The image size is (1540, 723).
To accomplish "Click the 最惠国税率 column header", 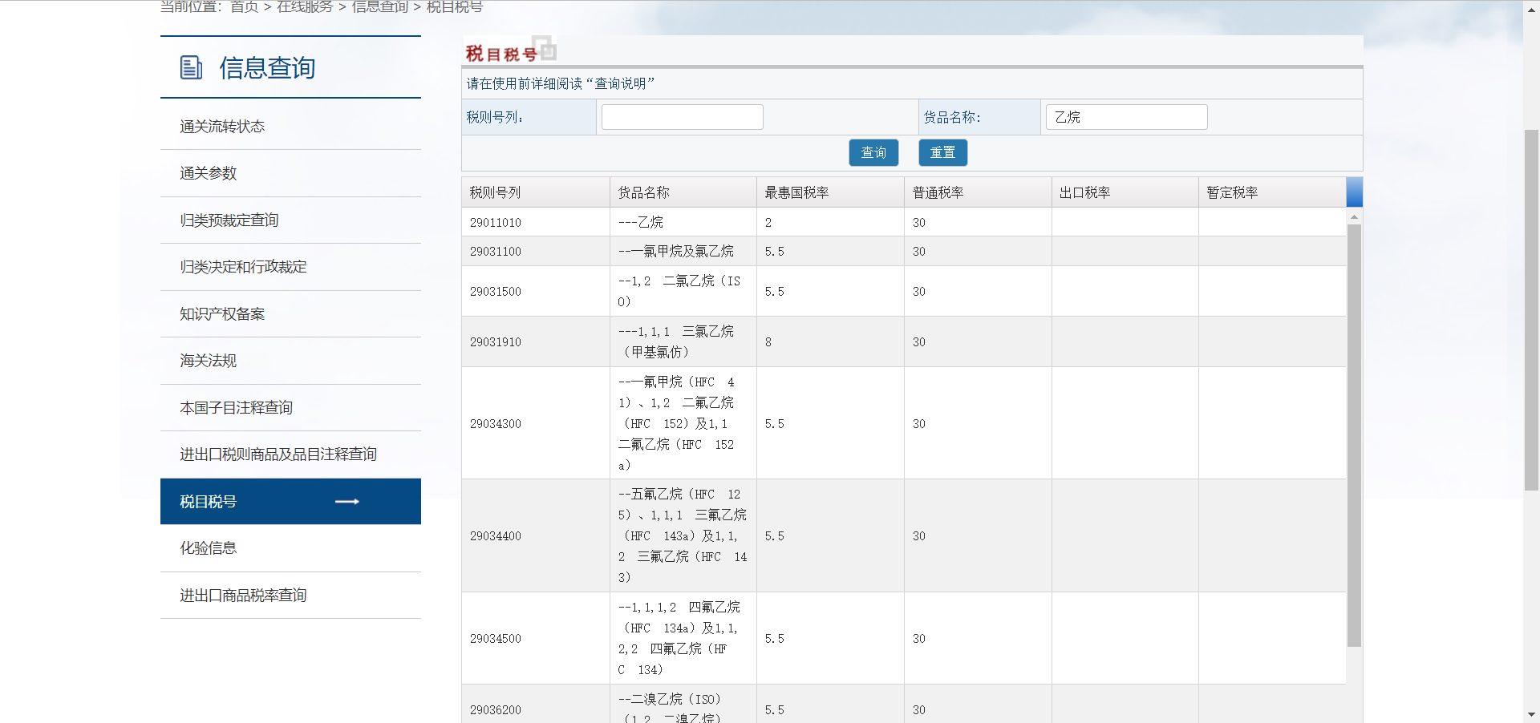I will (830, 192).
